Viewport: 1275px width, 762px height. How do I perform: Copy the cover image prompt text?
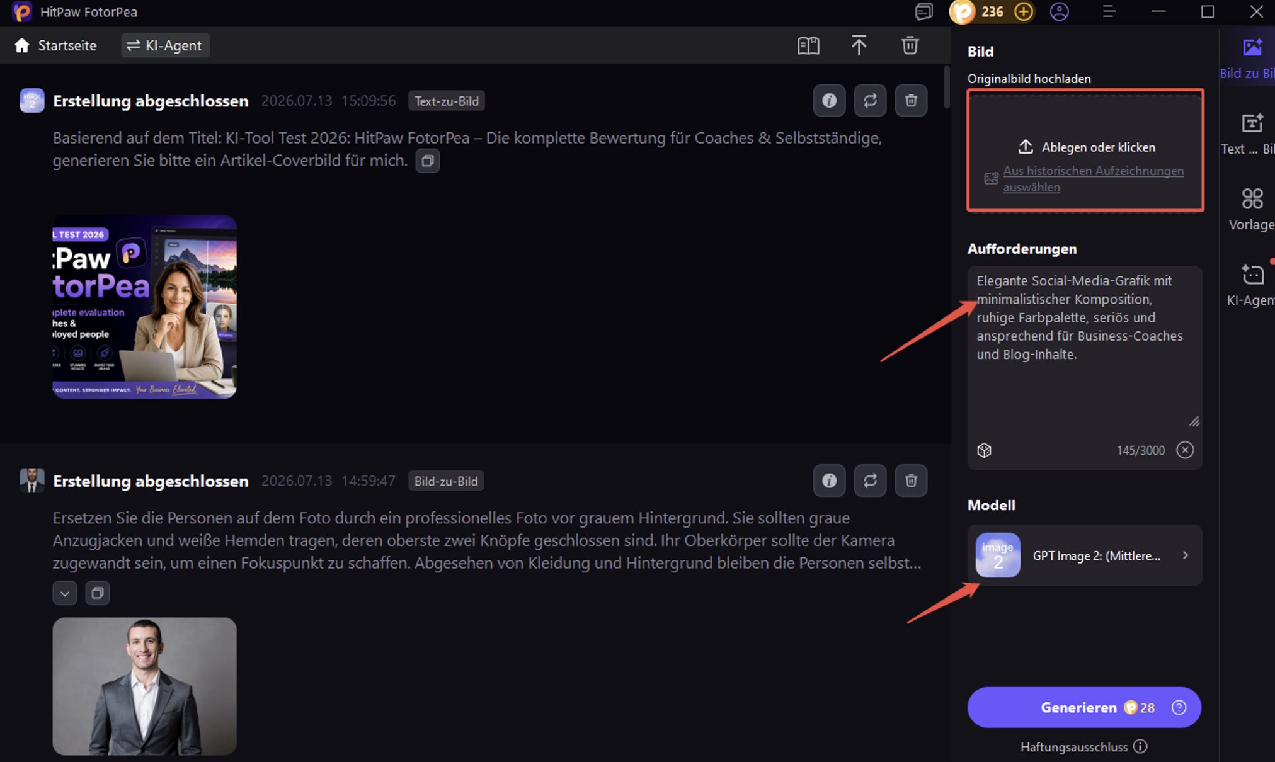pyautogui.click(x=428, y=161)
